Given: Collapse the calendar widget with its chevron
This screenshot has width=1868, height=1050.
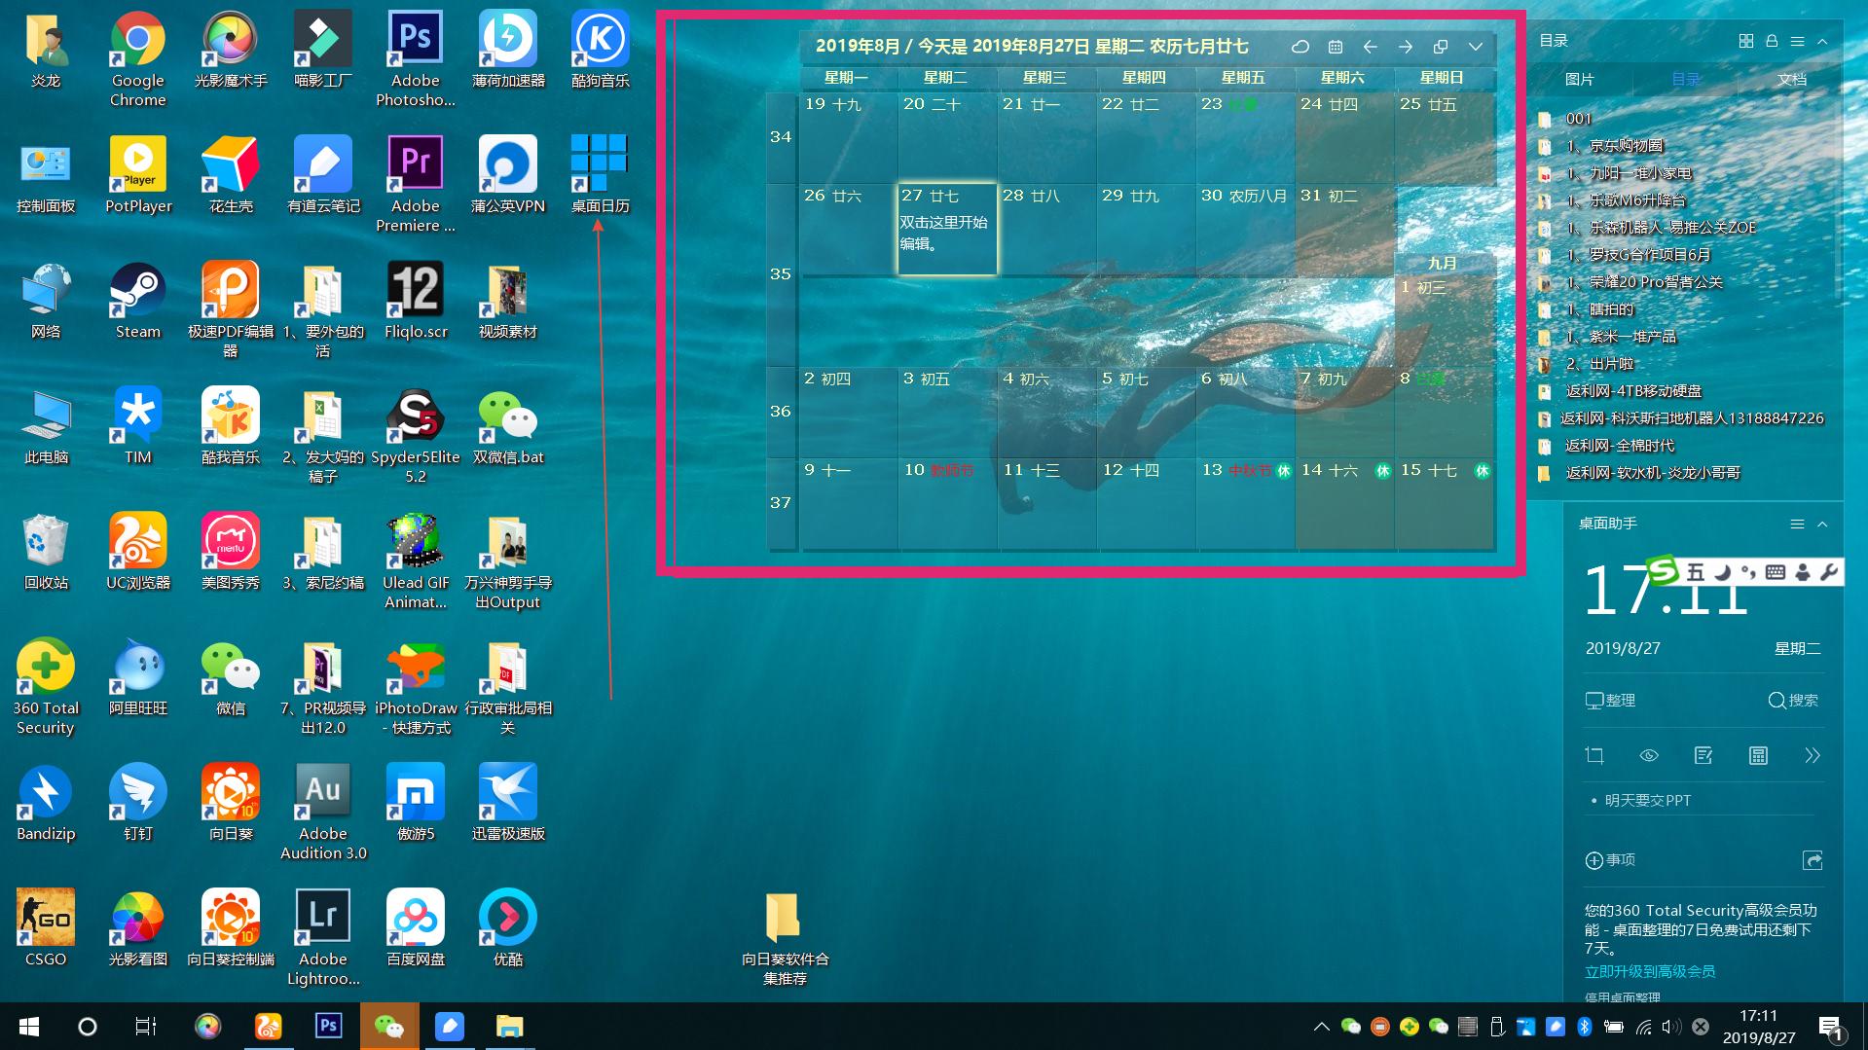Looking at the screenshot, I should point(1475,46).
